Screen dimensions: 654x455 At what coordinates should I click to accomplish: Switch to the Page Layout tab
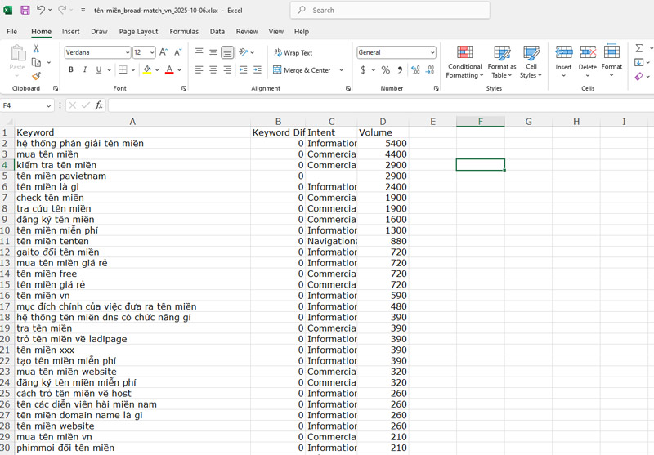coord(138,32)
